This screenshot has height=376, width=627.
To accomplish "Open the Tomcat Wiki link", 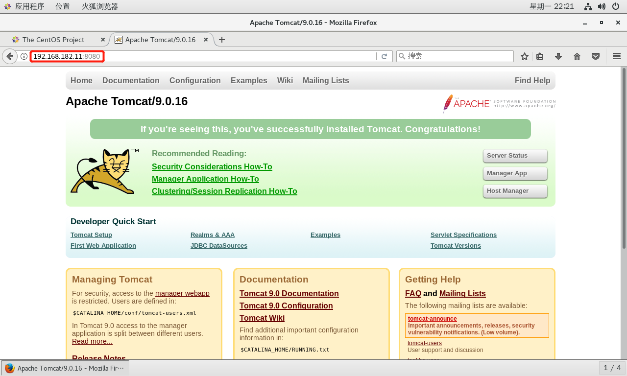I will click(x=262, y=318).
